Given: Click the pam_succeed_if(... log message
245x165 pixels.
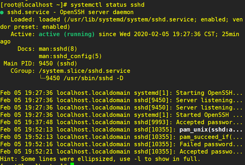Looking at the screenshot, I should (x=211, y=137).
